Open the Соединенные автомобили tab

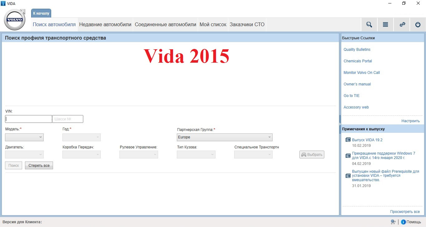166,25
